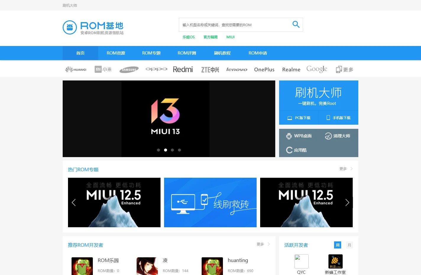Screen dimensions: 421x275
Task: Open the 刷机大师 promo title
Action: click(x=318, y=93)
